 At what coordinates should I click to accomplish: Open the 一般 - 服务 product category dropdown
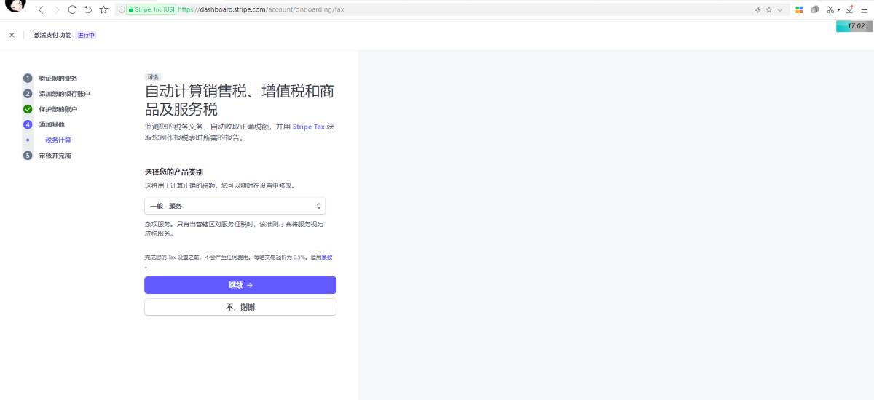[235, 206]
